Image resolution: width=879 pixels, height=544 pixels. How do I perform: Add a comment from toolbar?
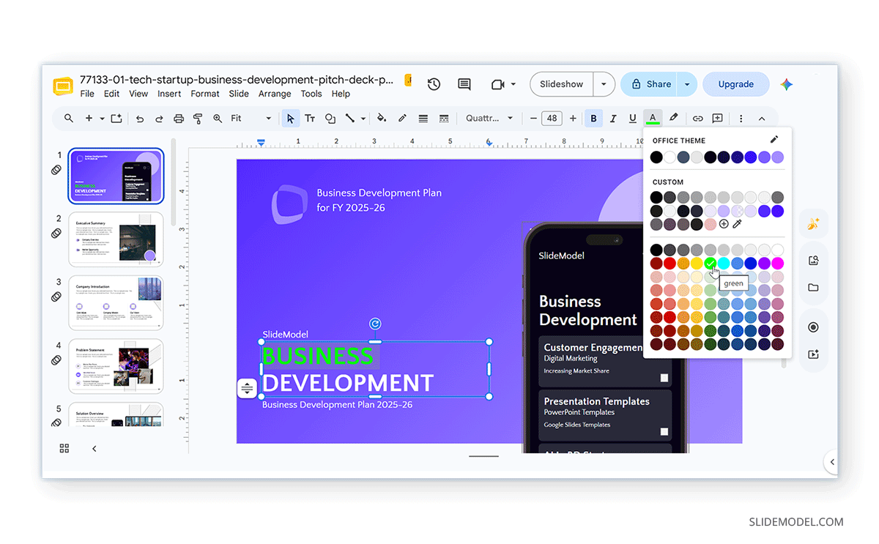tap(718, 118)
